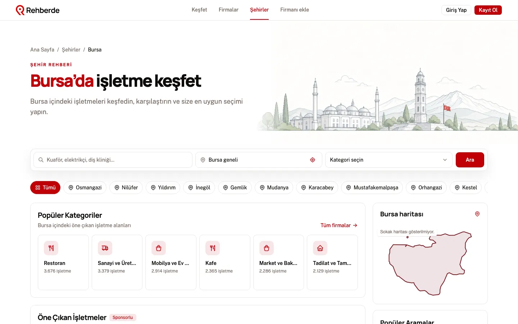
Task: Click the search magnifier icon
Action: pyautogui.click(x=41, y=160)
